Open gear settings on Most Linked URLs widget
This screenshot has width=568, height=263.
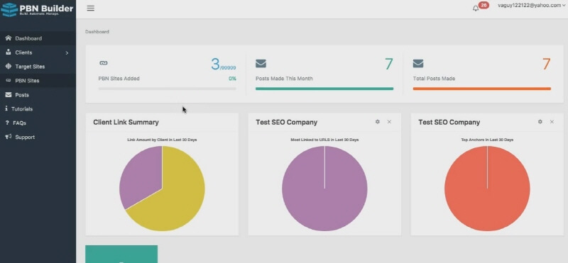378,122
